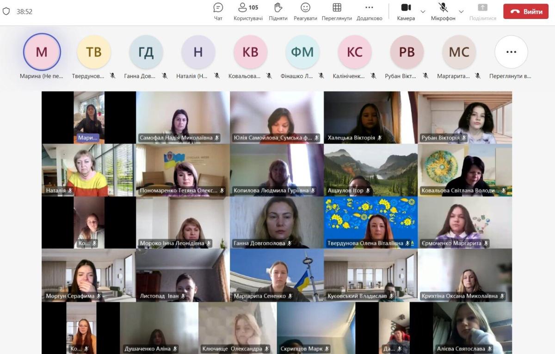The width and height of the screenshot is (555, 354).
Task: Click the shield security icon near the timer
Action: point(6,12)
